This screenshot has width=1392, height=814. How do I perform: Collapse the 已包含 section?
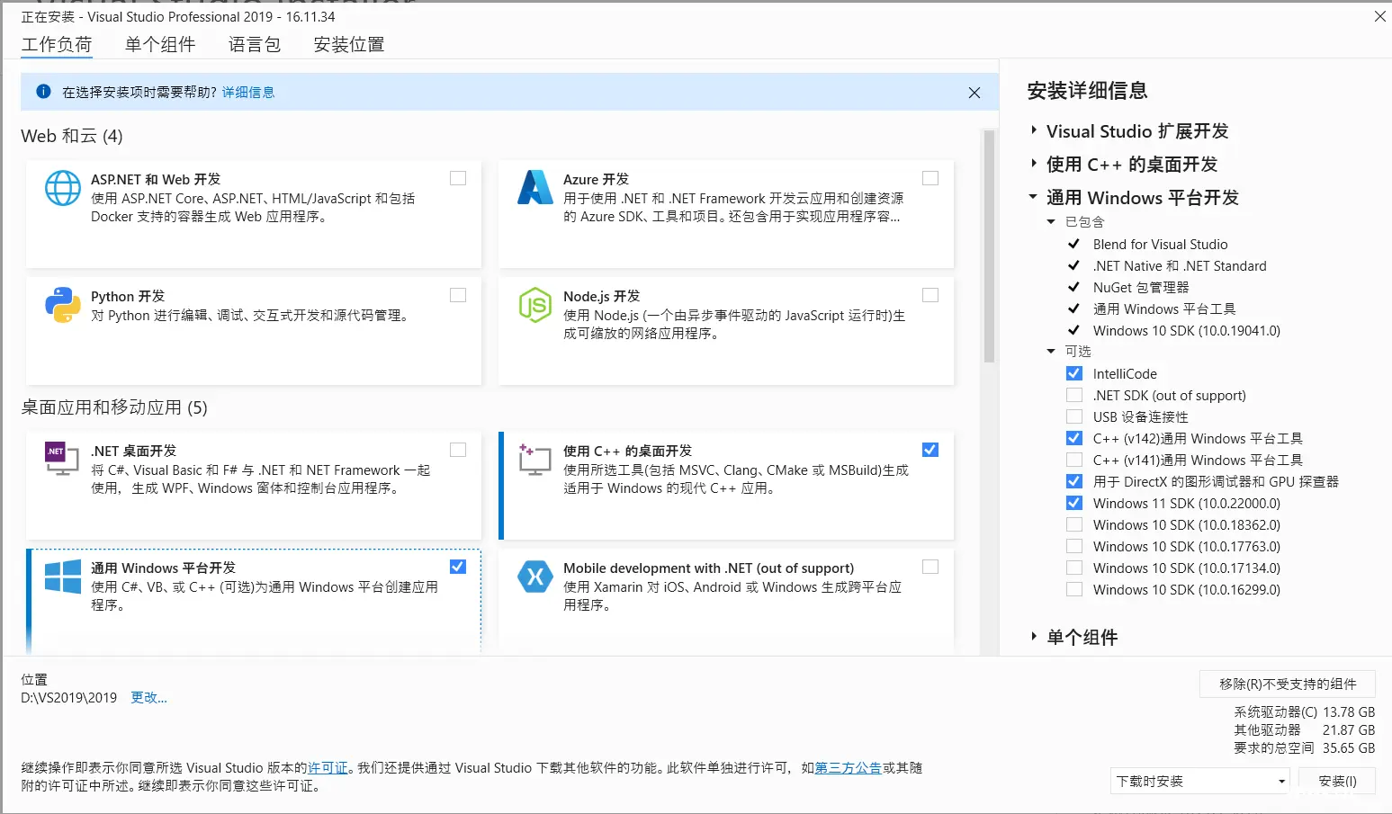coord(1051,221)
